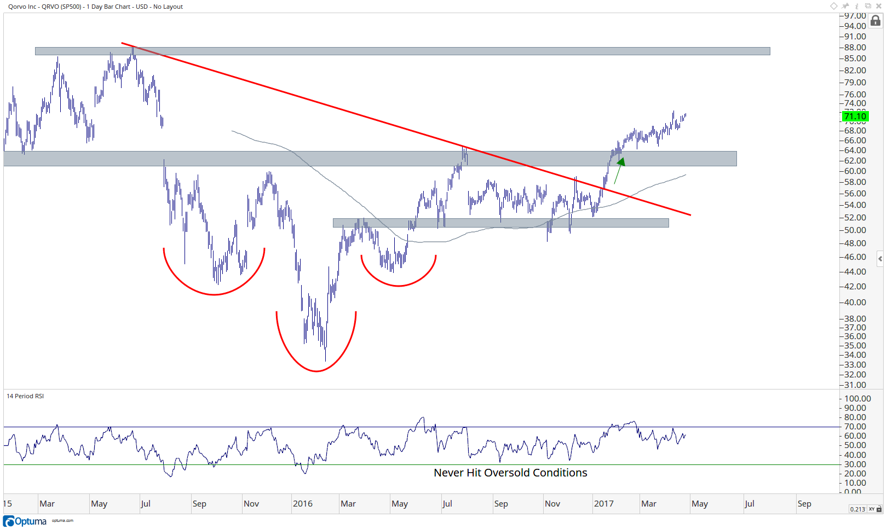Click the green 71.10 last price tag
This screenshot has height=529, width=887.
855,116
